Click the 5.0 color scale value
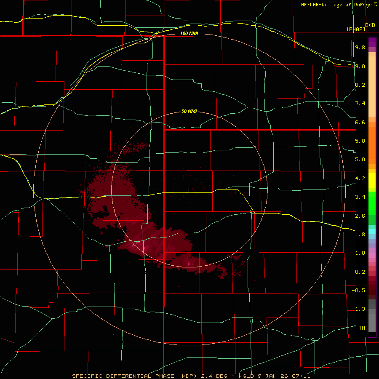 (x=360, y=160)
